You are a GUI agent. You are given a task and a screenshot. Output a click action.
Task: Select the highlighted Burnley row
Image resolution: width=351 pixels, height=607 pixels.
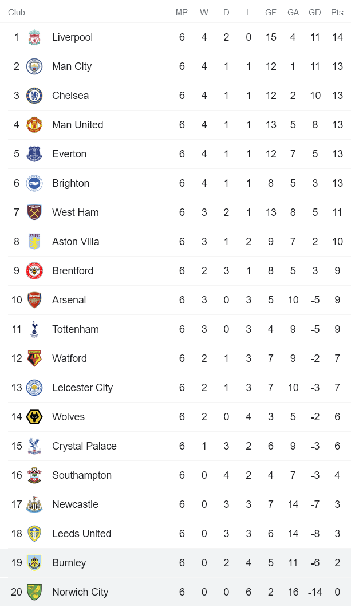click(175, 563)
